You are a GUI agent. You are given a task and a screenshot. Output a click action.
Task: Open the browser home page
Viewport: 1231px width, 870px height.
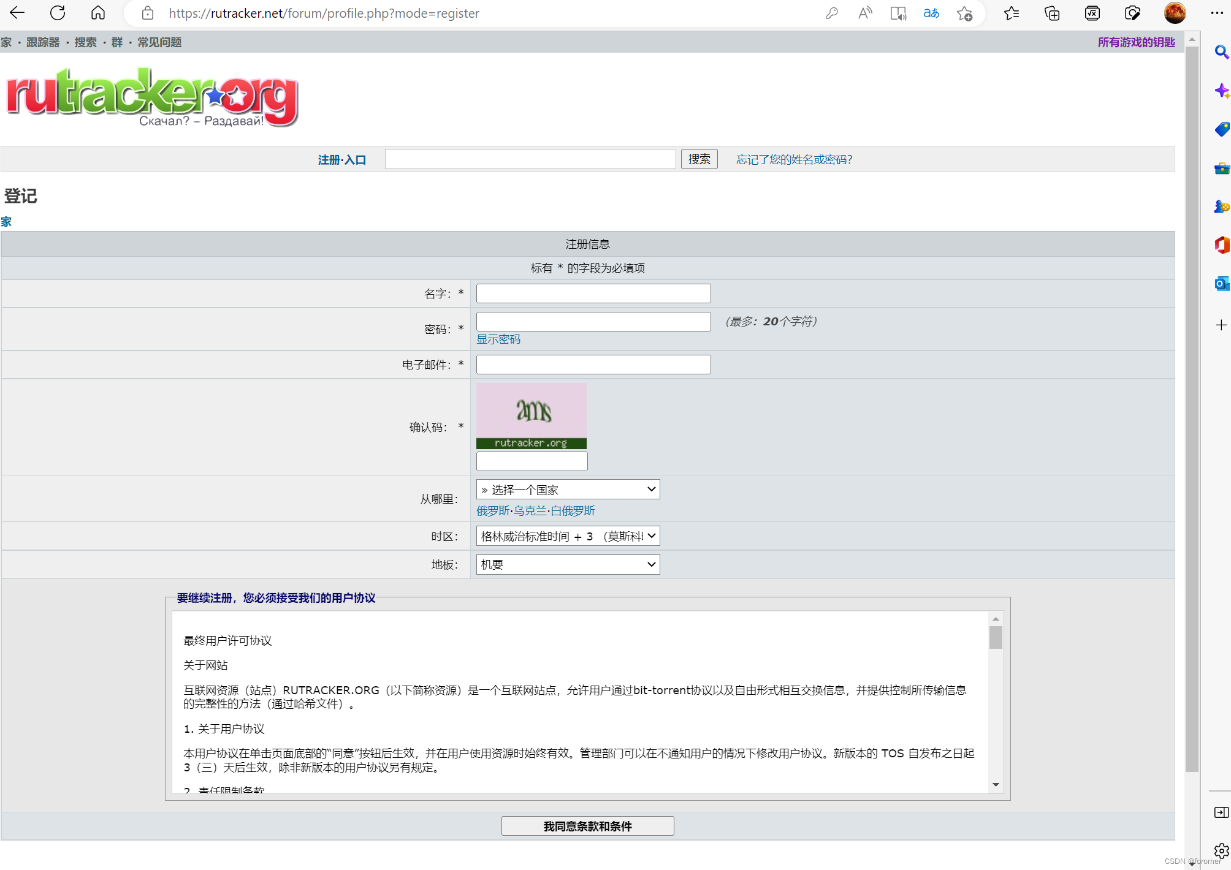pyautogui.click(x=98, y=13)
